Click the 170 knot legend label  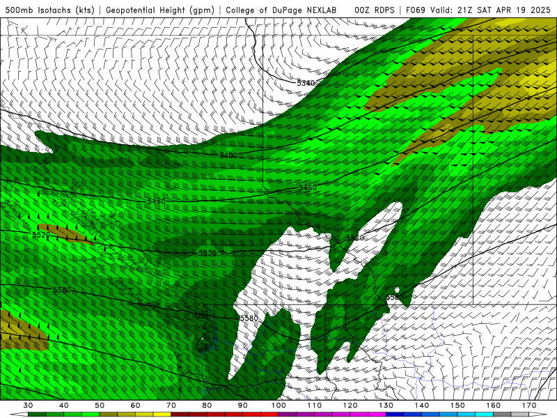[x=529, y=405]
